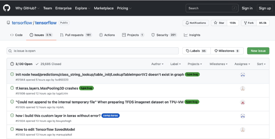Screen dimensions: 275x139
Task: Click assignee avatar on issue #51944
Action: tap(242, 75)
